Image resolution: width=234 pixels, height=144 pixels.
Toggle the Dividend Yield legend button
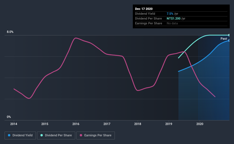coord(20,135)
